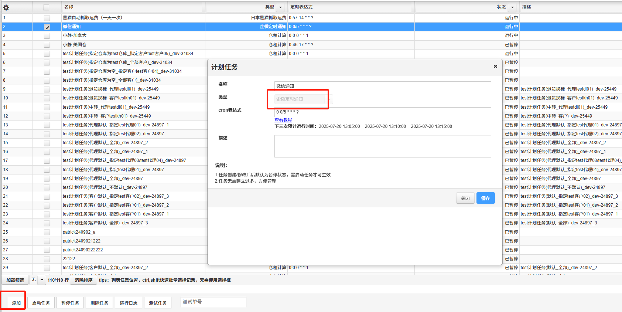Image resolution: width=622 pixels, height=312 pixels.
Task: Close the 计划任务 dialog with X icon
Action: click(495, 67)
